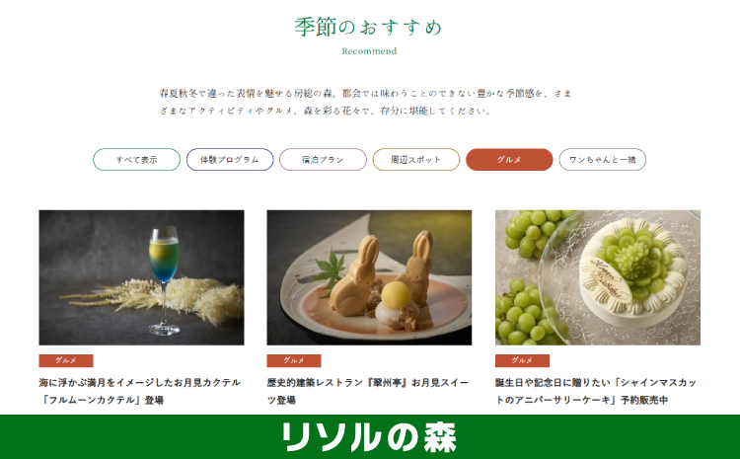Image resolution: width=740 pixels, height=459 pixels.
Task: Click the 季節のおすすめ heading
Action: [368, 27]
